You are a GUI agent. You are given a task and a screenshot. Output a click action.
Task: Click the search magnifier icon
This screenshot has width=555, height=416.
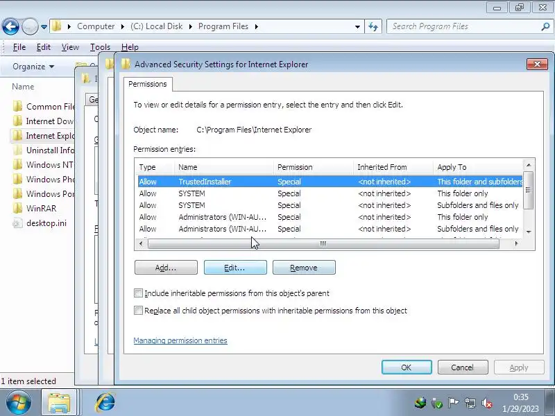(545, 26)
